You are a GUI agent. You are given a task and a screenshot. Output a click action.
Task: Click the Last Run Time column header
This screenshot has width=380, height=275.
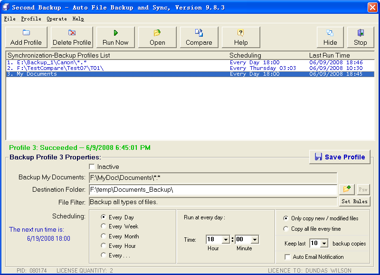click(329, 55)
